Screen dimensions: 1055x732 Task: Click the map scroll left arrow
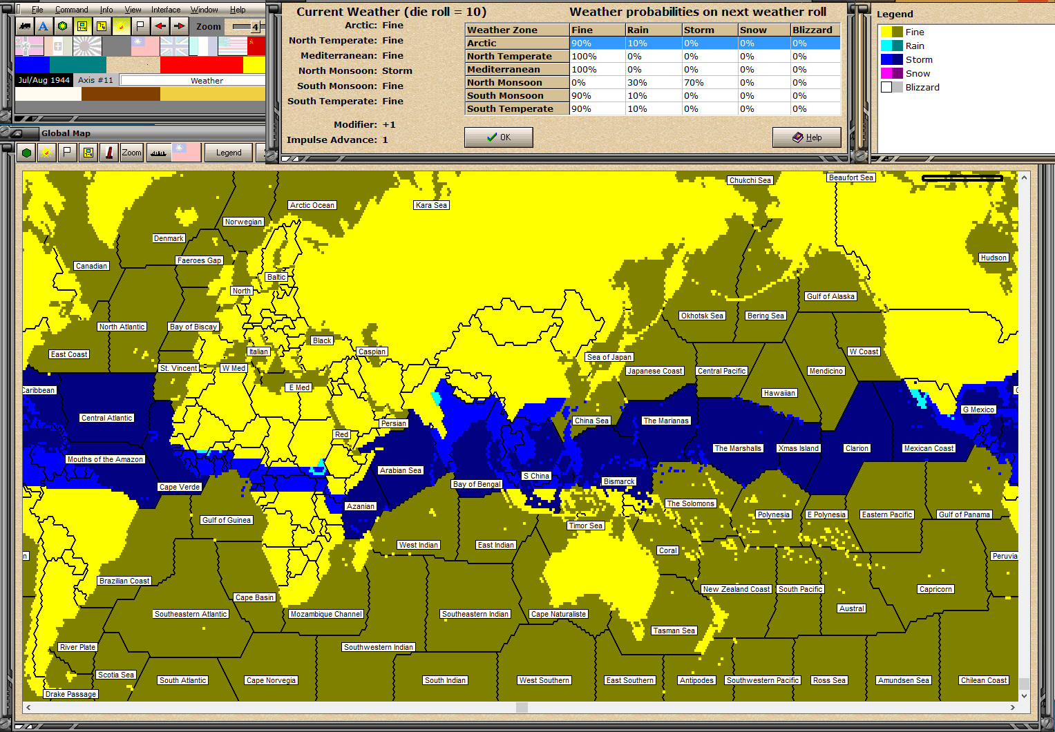(x=28, y=707)
